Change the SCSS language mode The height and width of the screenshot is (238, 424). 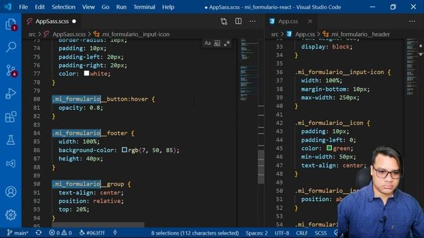click(x=321, y=233)
